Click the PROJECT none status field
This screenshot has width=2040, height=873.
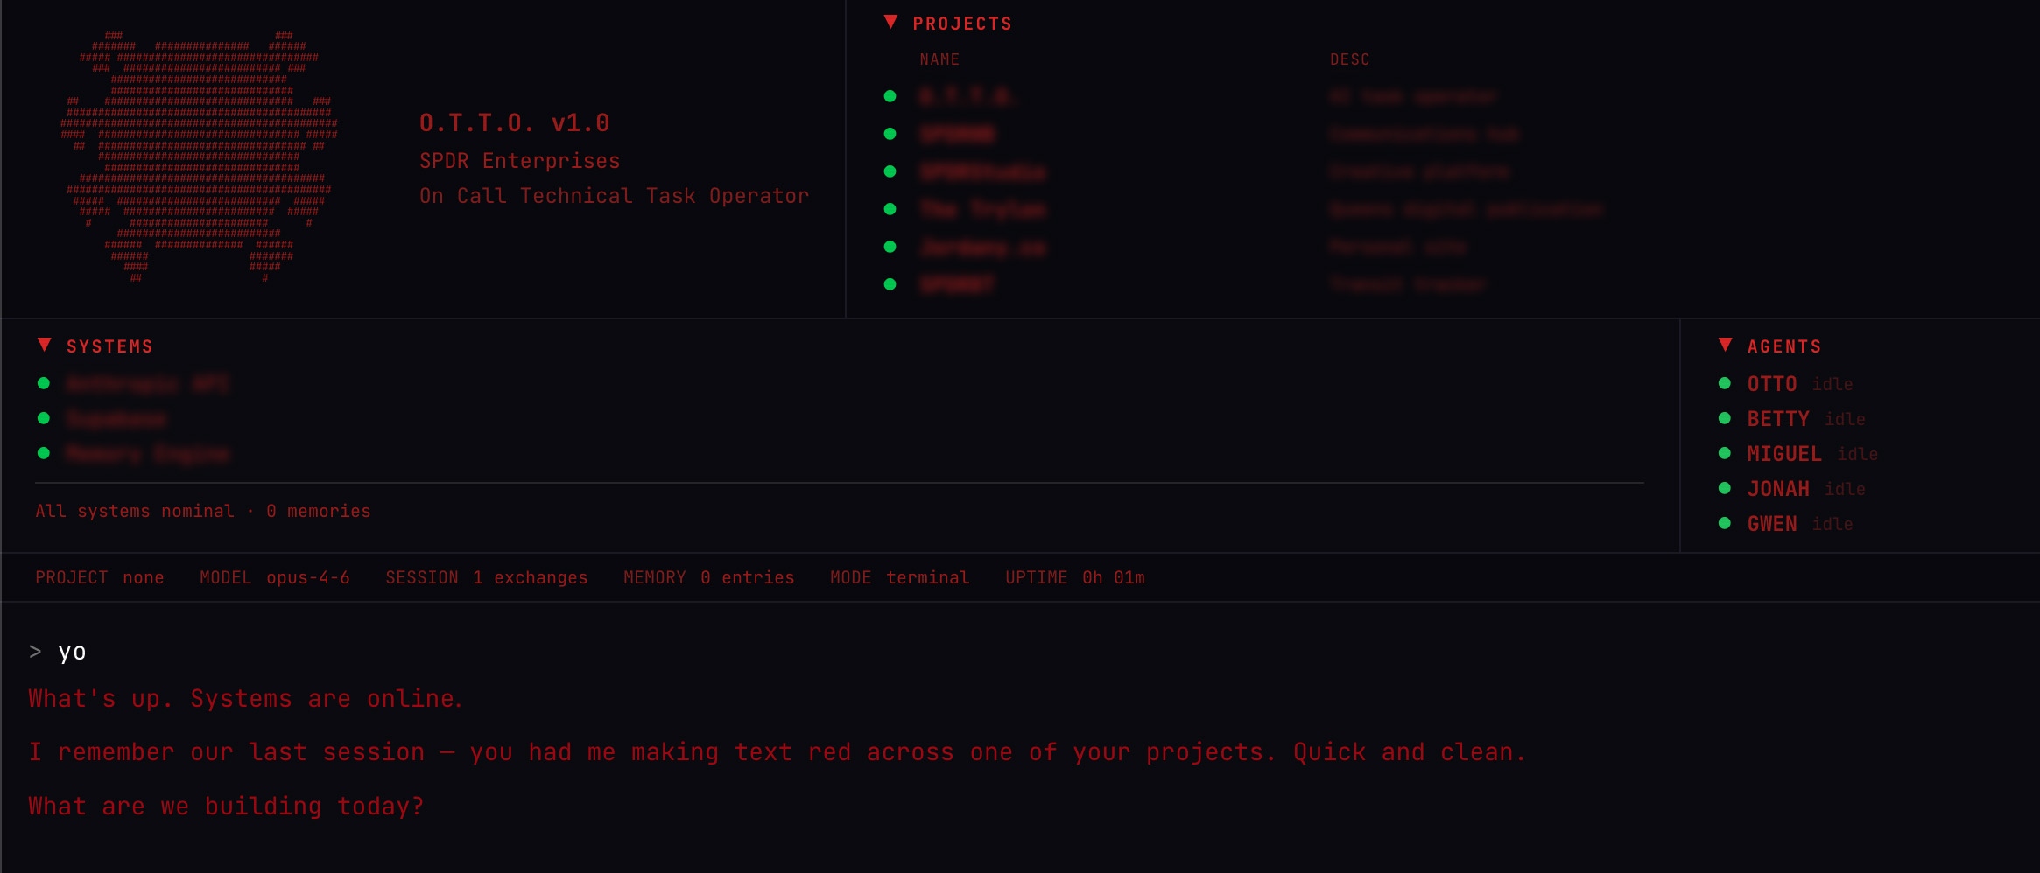pyautogui.click(x=99, y=577)
